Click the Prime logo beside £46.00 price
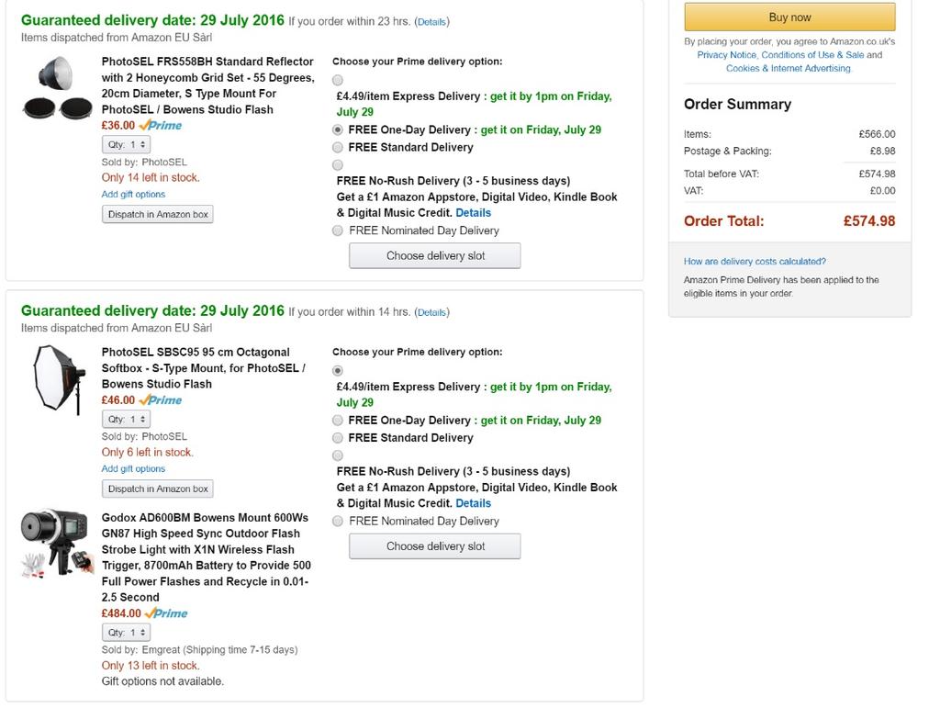This screenshot has width=940, height=708. pos(161,400)
